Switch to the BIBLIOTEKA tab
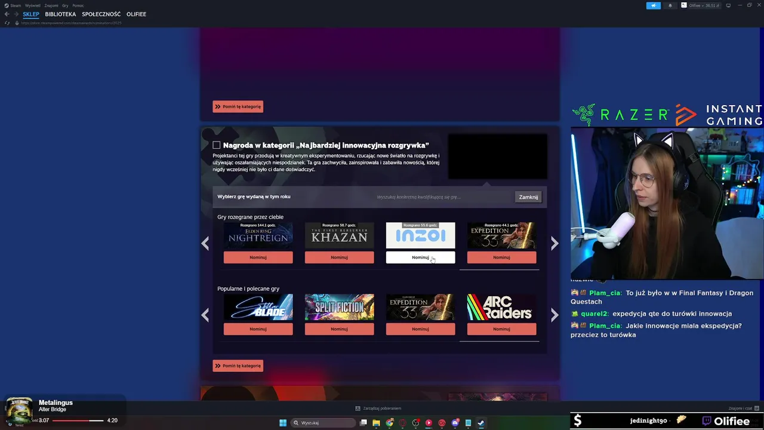Viewport: 764px width, 430px height. [x=60, y=14]
